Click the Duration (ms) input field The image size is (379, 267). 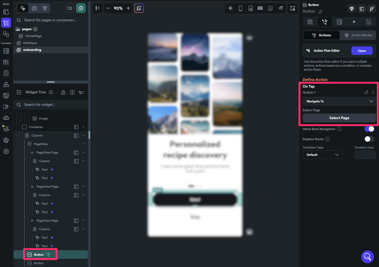tap(365, 155)
